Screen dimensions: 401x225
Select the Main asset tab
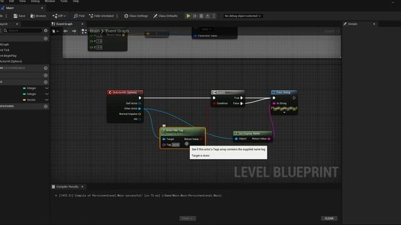click(x=10, y=8)
